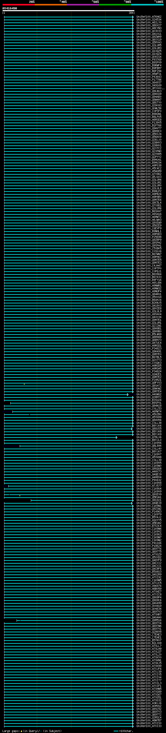This screenshot has height=733, width=166.
Task: Select label UniRef100_P13905
Action: tap(149, 123)
